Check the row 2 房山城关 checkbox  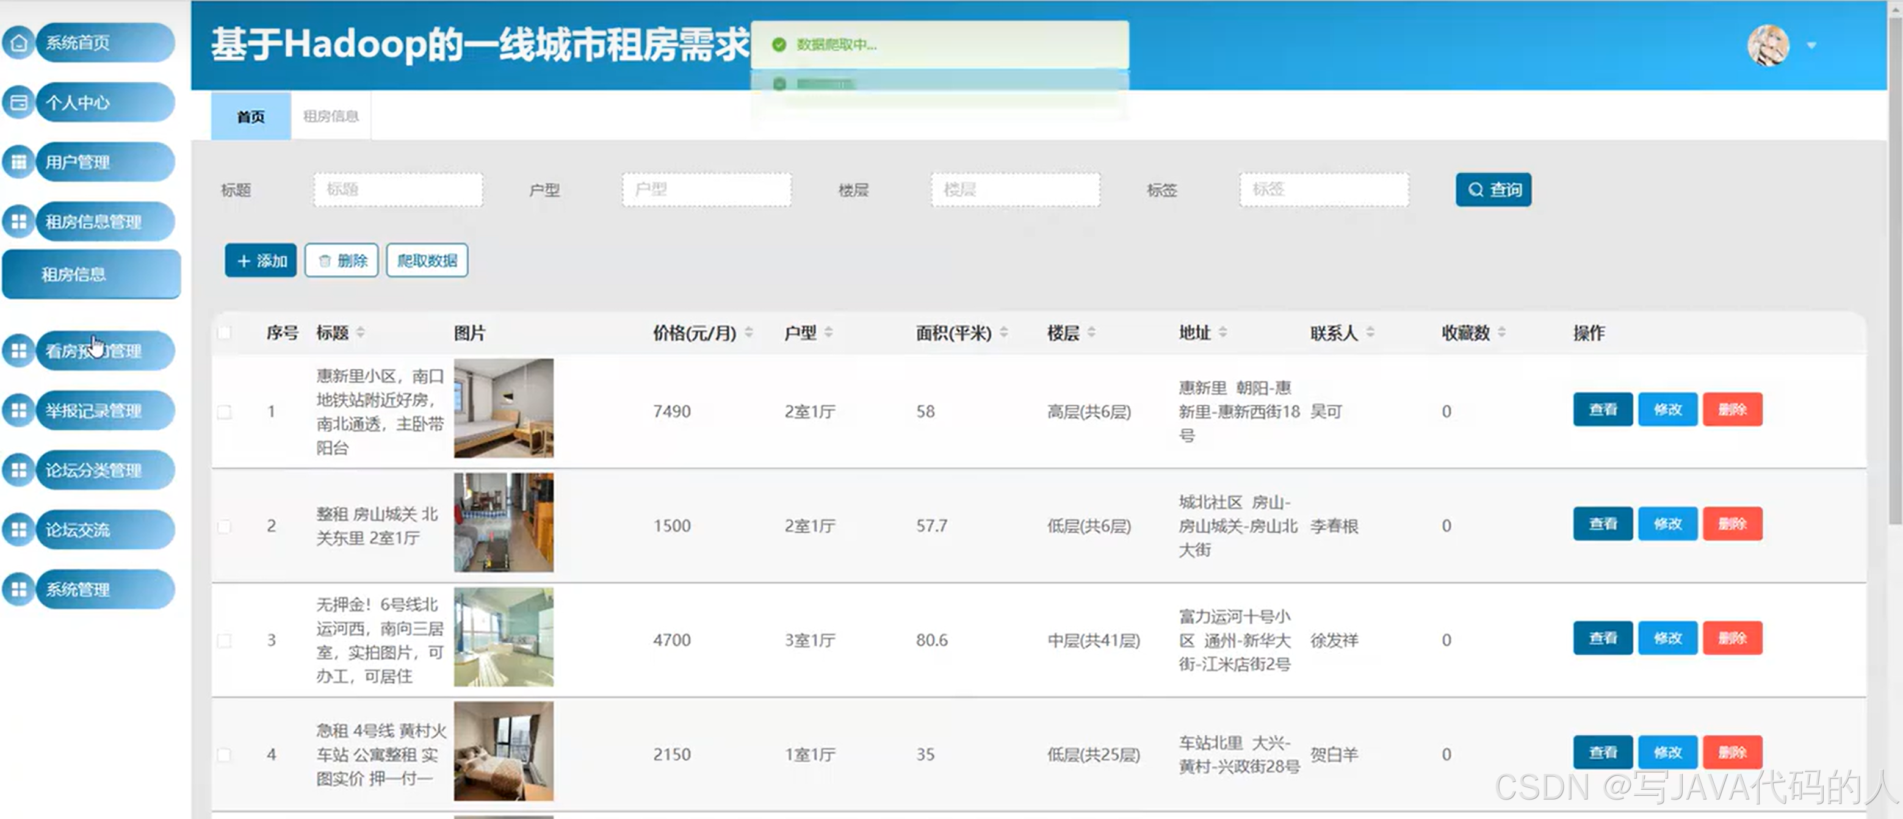[224, 527]
